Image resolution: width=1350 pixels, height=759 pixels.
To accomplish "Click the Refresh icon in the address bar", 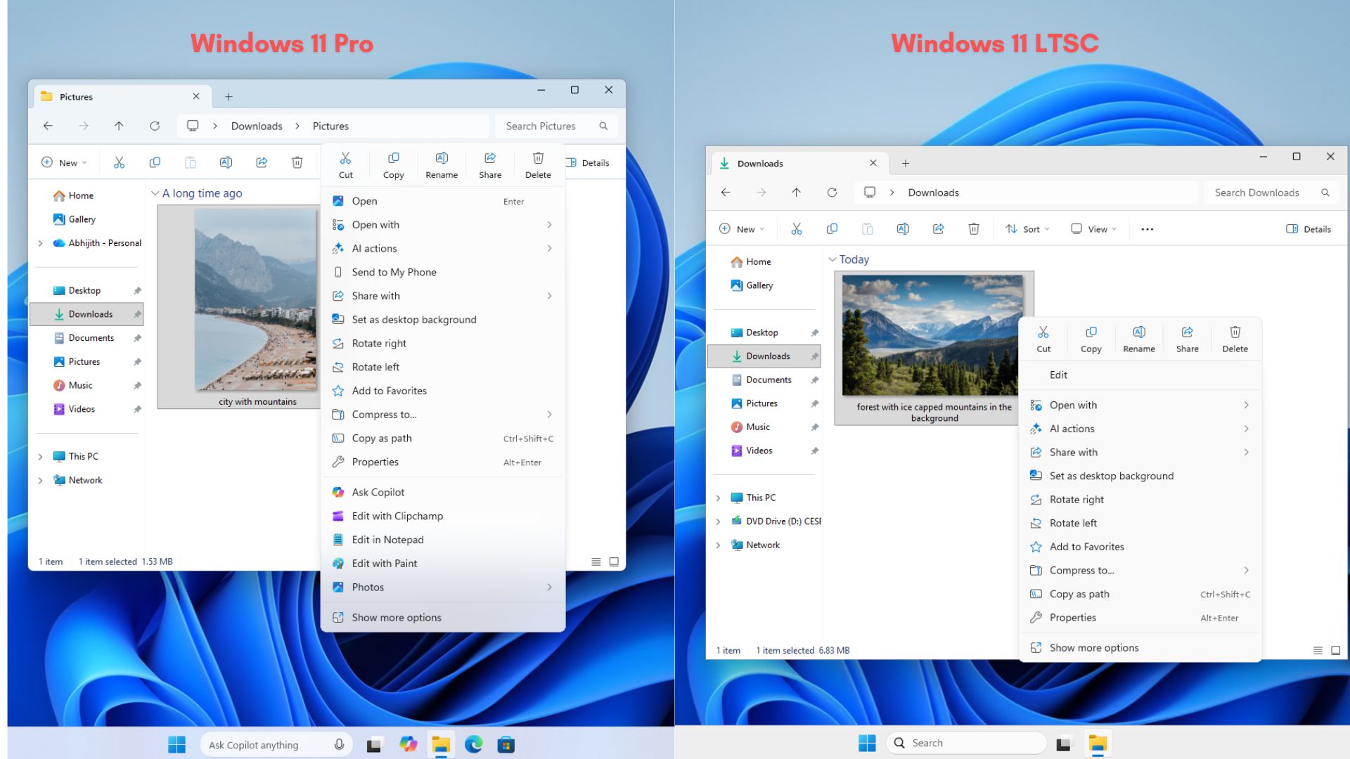I will click(155, 126).
